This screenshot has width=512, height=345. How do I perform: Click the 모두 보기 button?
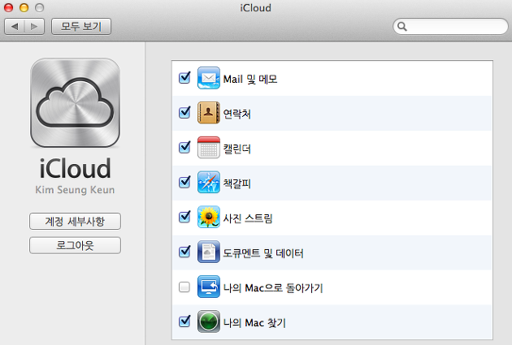tap(81, 27)
